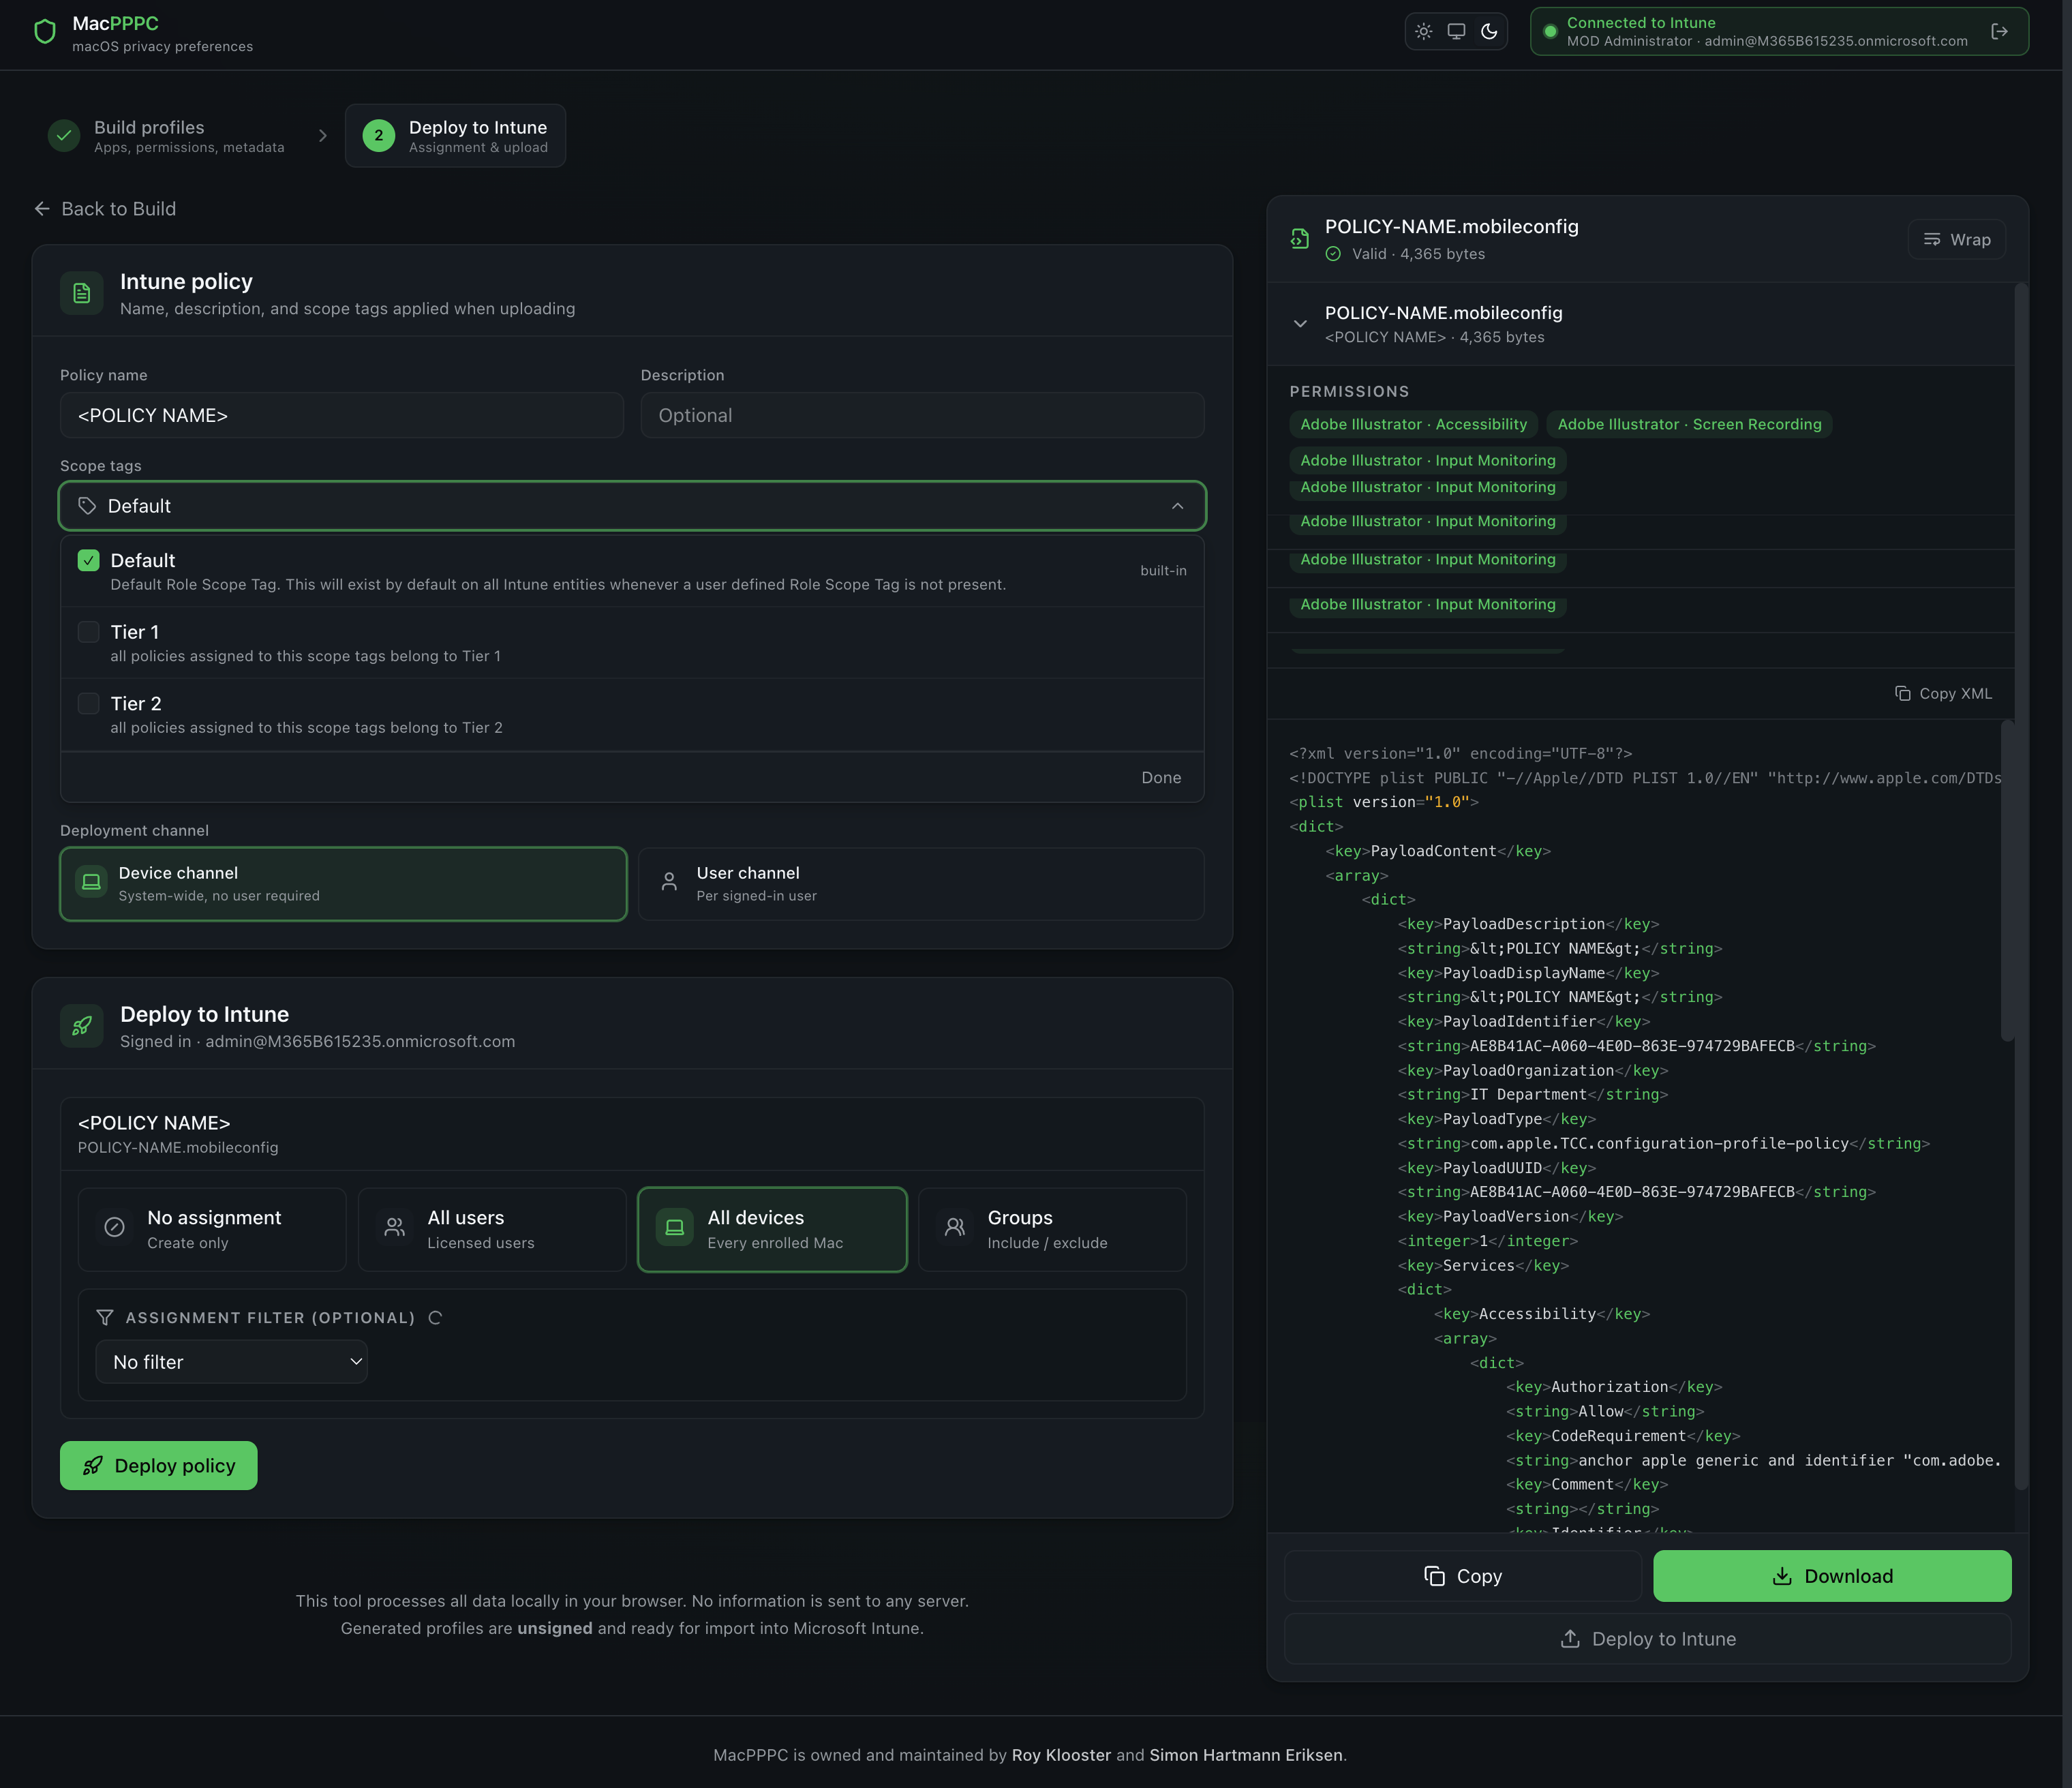The image size is (2072, 1788).
Task: Choose All users assignment
Action: point(492,1229)
